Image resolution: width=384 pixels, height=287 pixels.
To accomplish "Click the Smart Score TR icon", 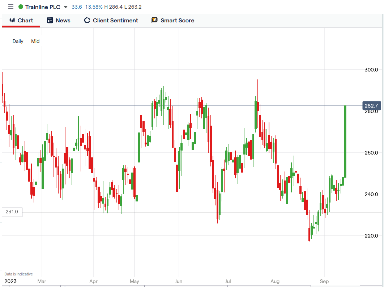I will (x=154, y=20).
